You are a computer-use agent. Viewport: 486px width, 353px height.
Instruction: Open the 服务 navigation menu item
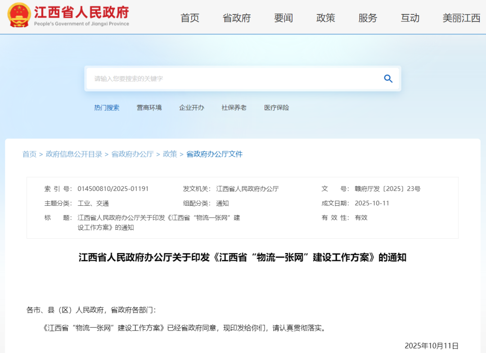point(368,18)
